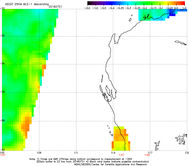The image size is (189, 166).
Task: Click the red time 1:47 below longitude 114
Action: tap(121, 155)
